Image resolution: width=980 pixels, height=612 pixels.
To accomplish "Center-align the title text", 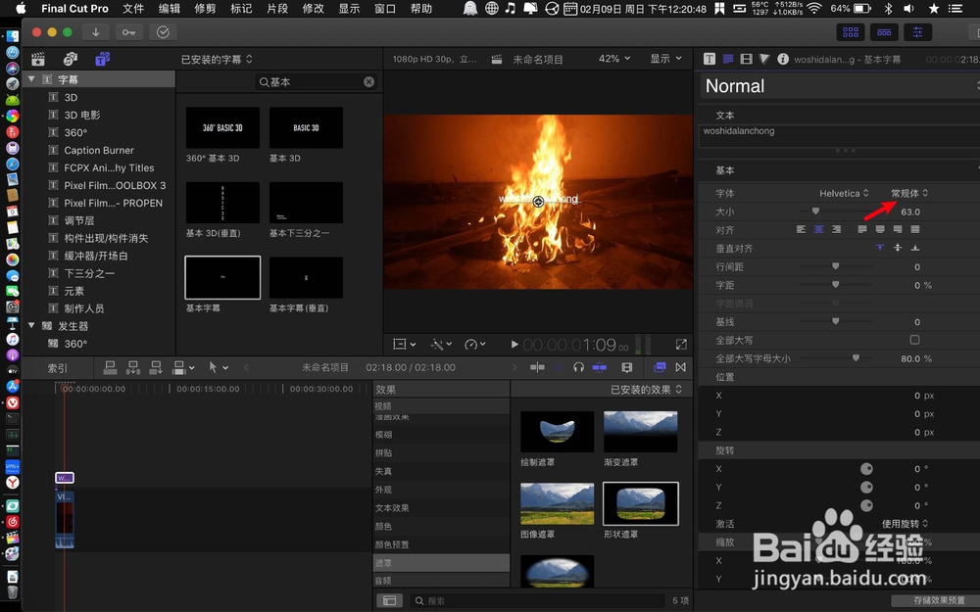I will click(818, 229).
